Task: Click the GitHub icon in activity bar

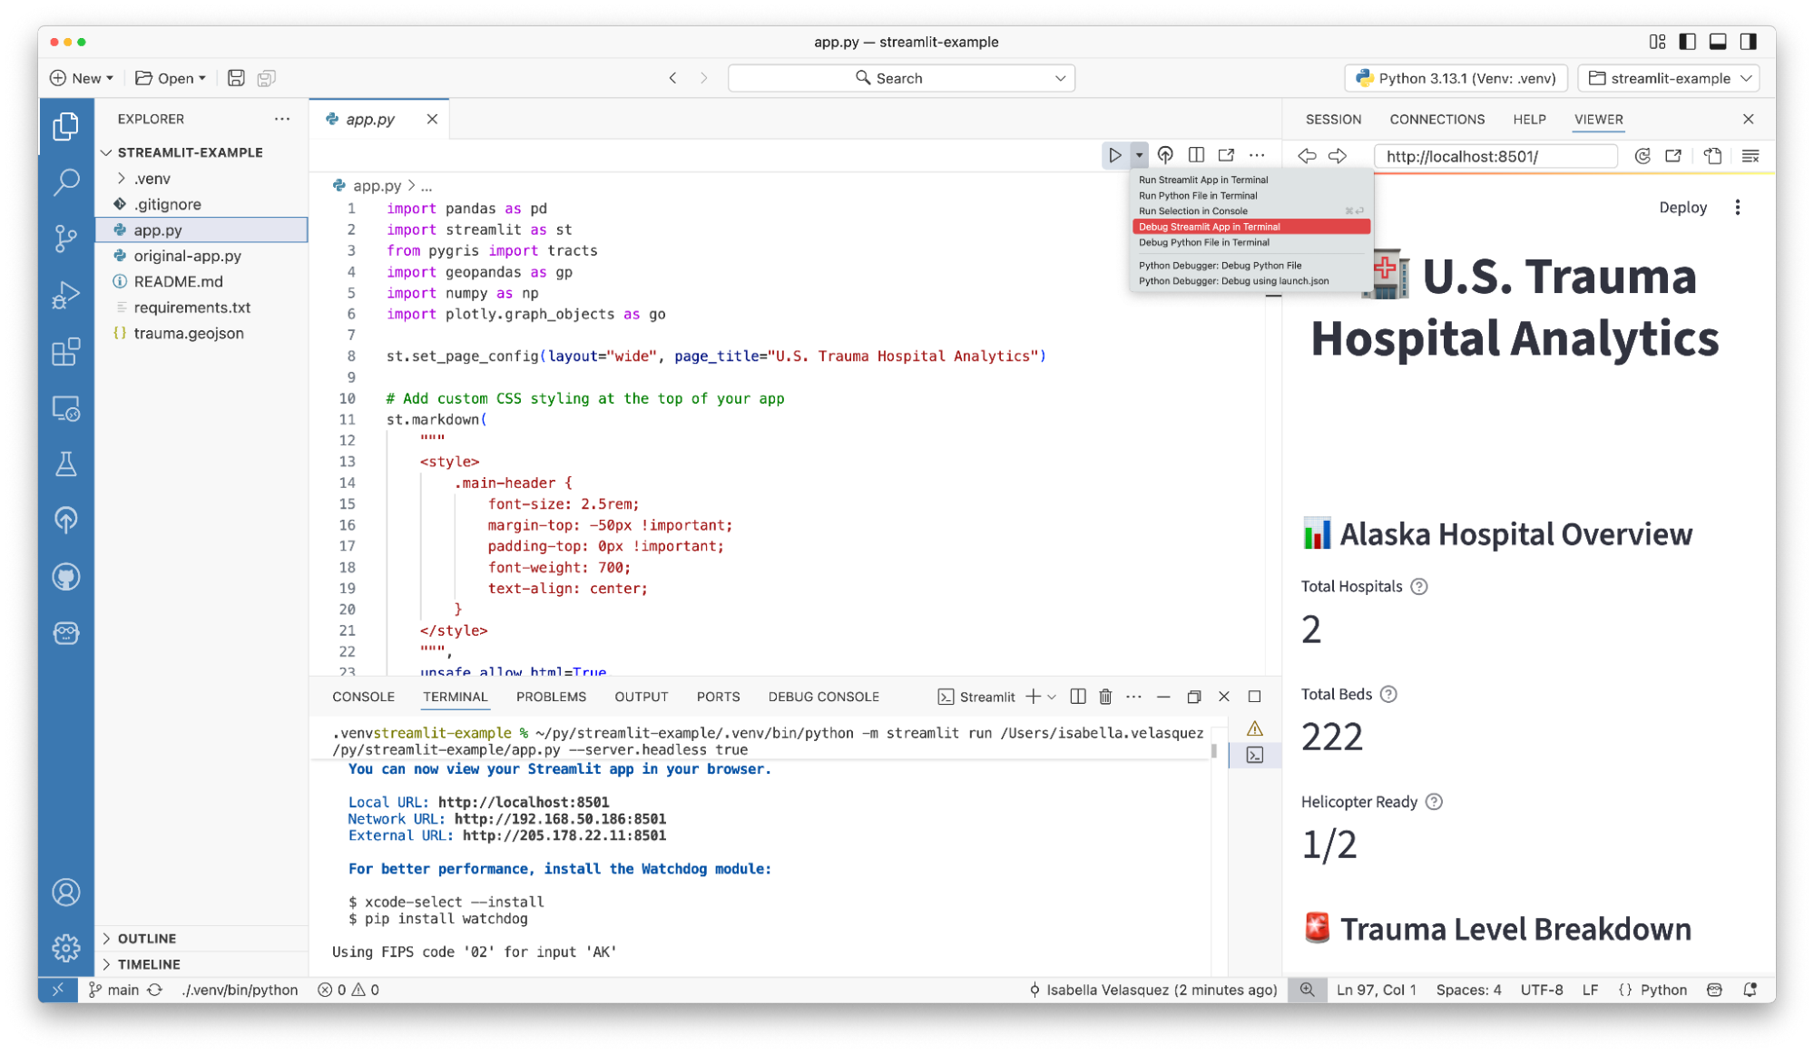Action: click(65, 577)
